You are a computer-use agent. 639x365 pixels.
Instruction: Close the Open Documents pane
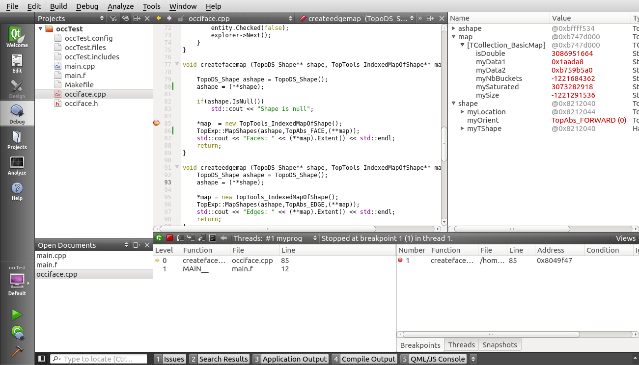pyautogui.click(x=147, y=245)
